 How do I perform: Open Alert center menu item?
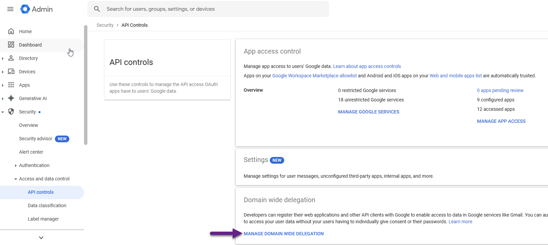pos(31,152)
